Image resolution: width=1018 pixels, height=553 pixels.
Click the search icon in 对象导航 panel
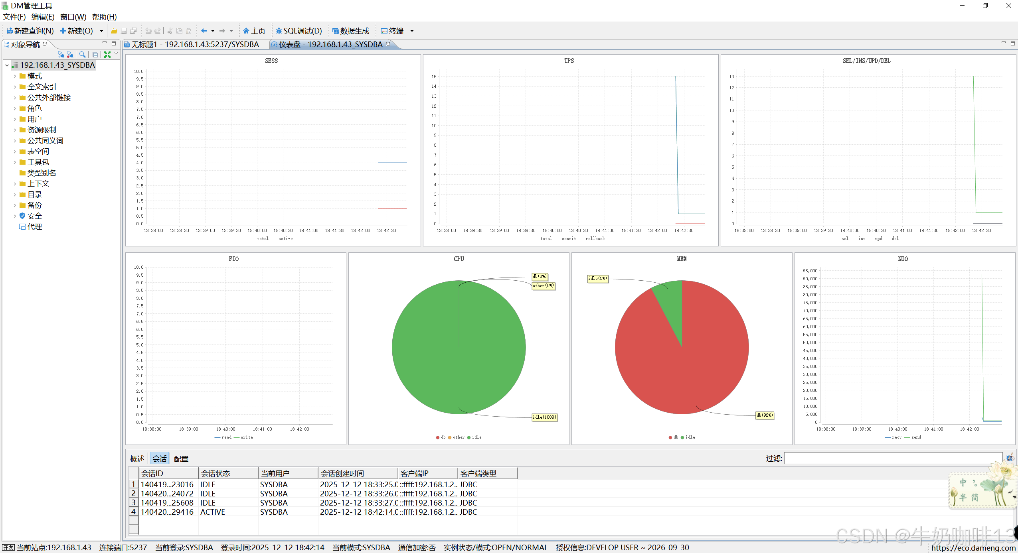click(82, 55)
